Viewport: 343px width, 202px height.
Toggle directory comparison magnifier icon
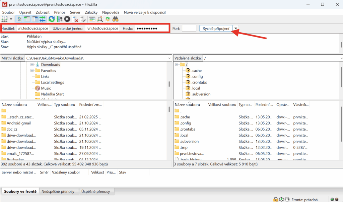[x=100, y=19]
